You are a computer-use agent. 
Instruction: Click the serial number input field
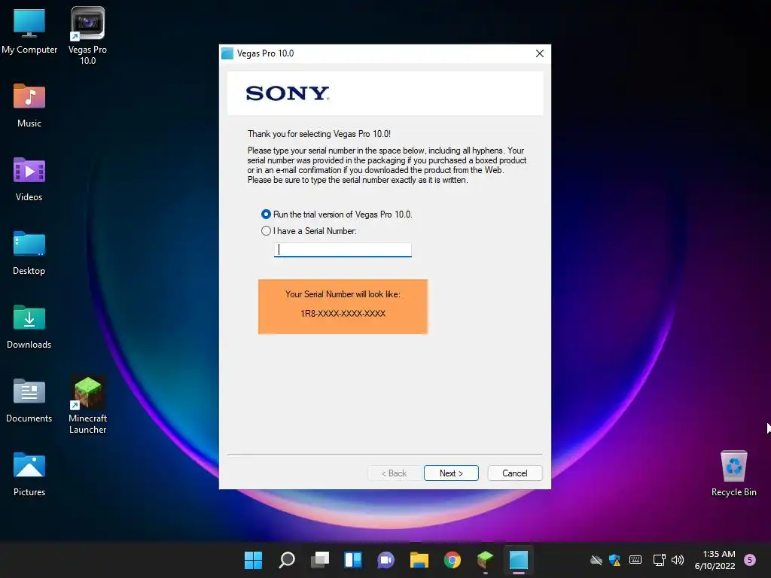tap(343, 250)
